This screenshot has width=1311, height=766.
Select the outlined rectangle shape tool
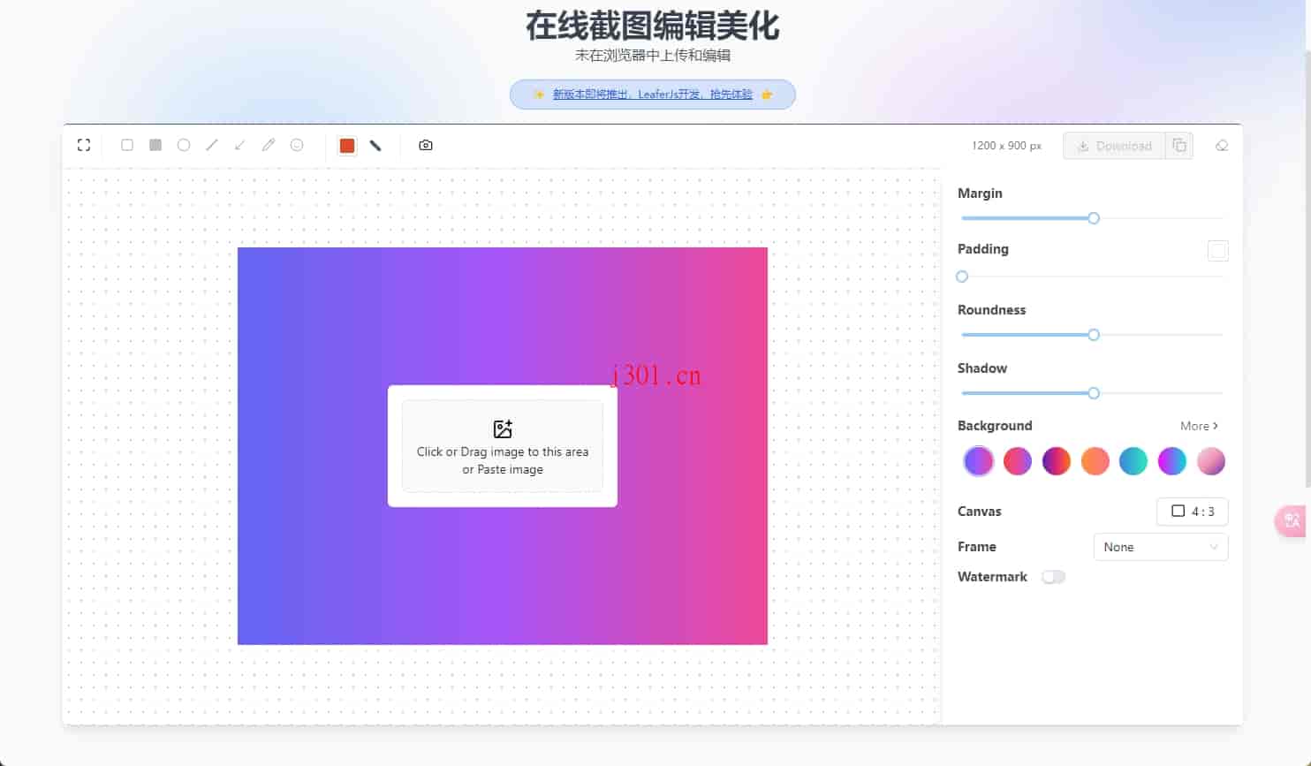tap(127, 145)
